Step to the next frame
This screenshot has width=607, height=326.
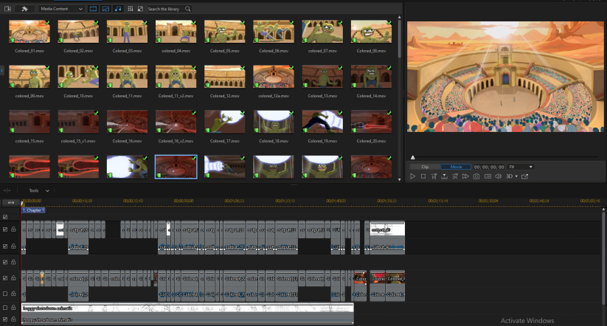click(455, 176)
